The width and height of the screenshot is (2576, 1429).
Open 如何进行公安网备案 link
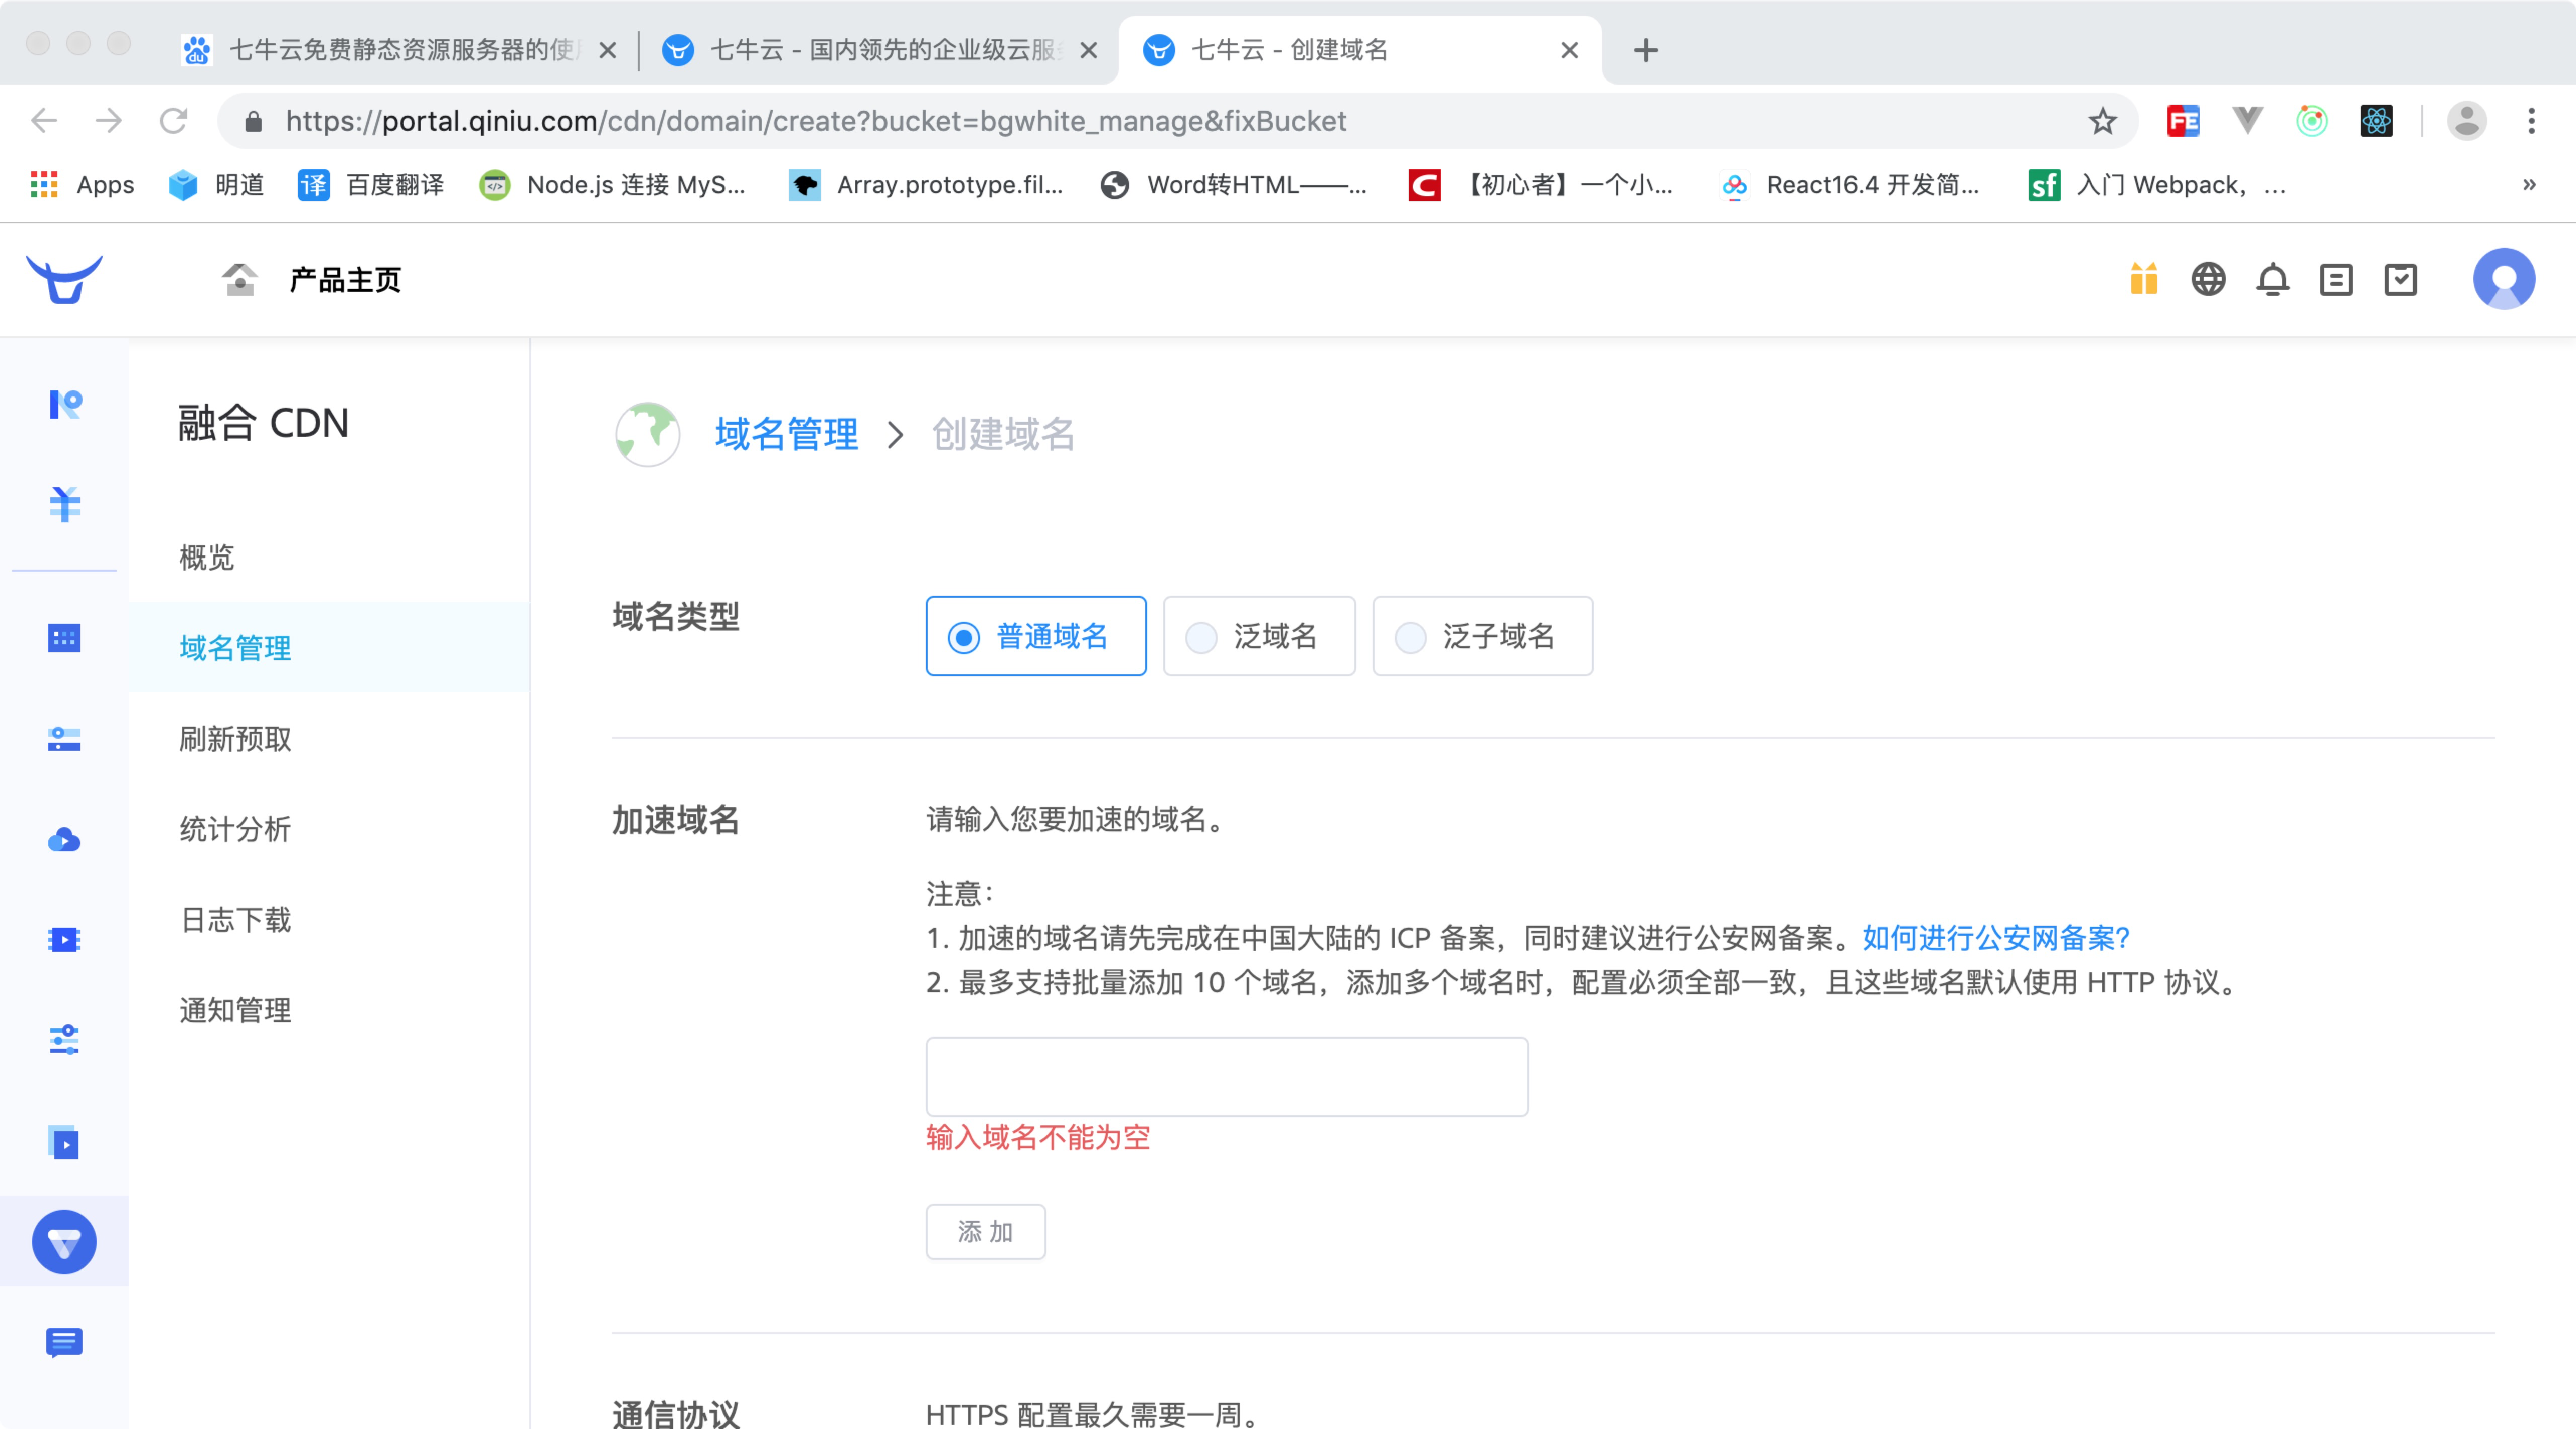pos(1995,938)
